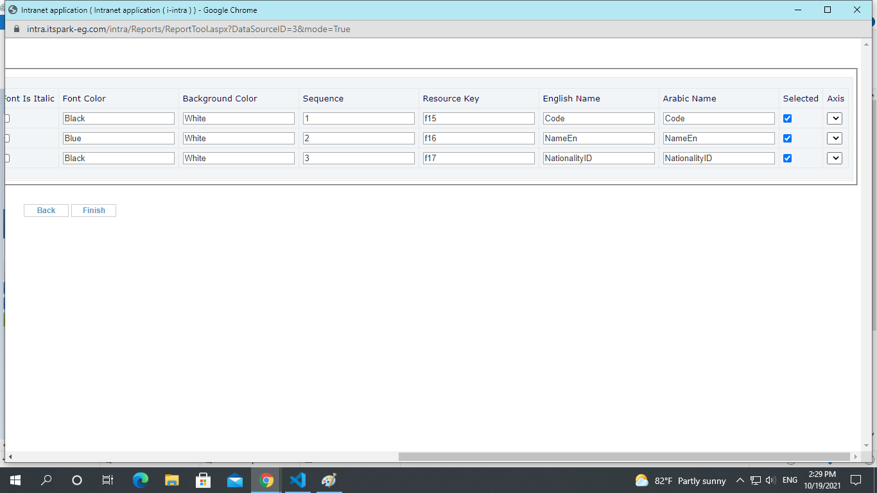Edit Sequence field with value 2

(359, 138)
